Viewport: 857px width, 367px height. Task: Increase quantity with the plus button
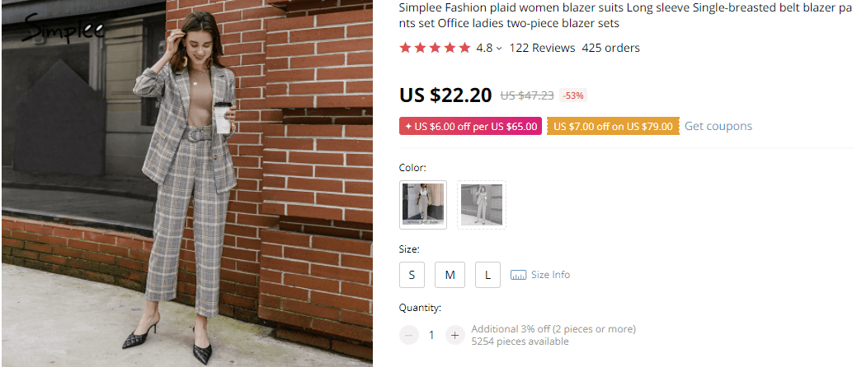point(454,335)
